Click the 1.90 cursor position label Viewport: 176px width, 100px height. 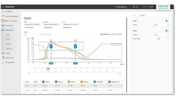coord(75,63)
